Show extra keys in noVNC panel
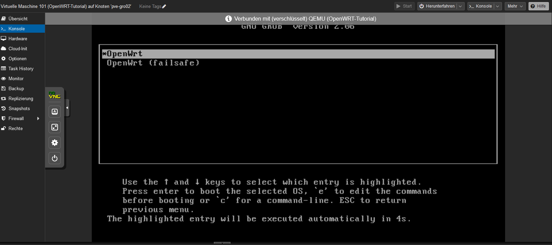 pos(55,111)
